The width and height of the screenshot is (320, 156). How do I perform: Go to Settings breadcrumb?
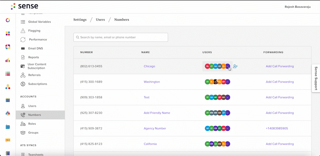pos(80,20)
